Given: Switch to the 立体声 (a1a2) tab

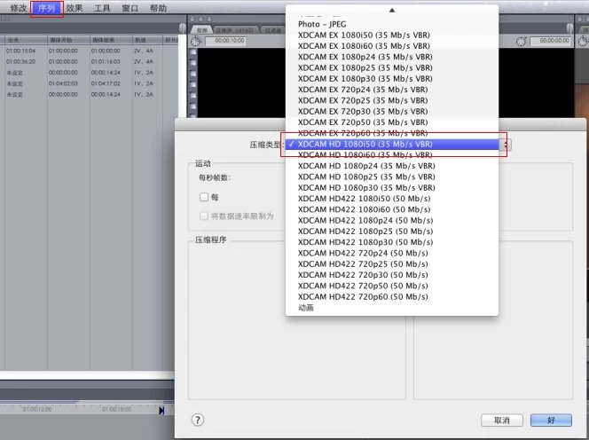Looking at the screenshot, I should [x=236, y=30].
